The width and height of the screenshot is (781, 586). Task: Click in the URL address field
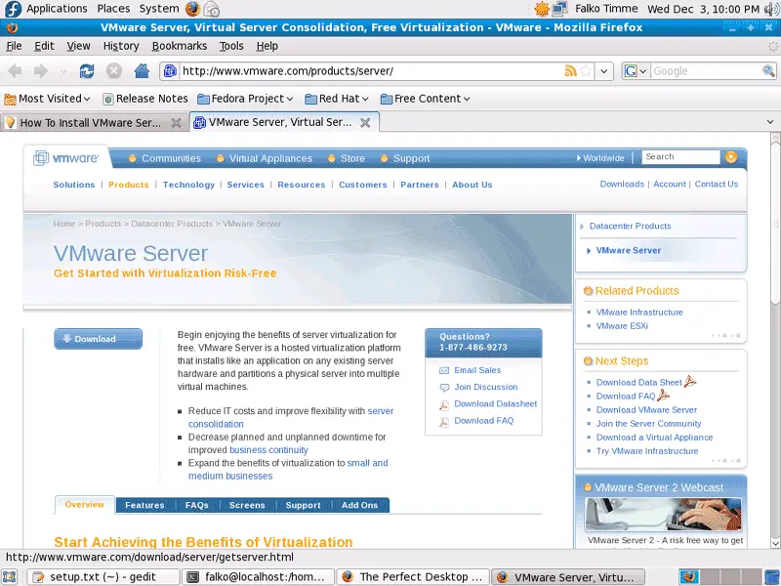371,71
